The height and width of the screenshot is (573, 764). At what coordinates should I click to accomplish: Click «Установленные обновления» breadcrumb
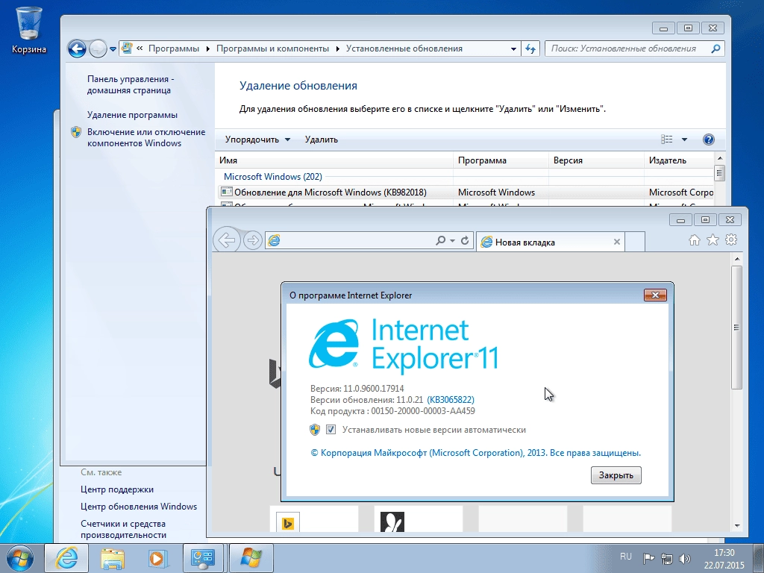[x=404, y=48]
